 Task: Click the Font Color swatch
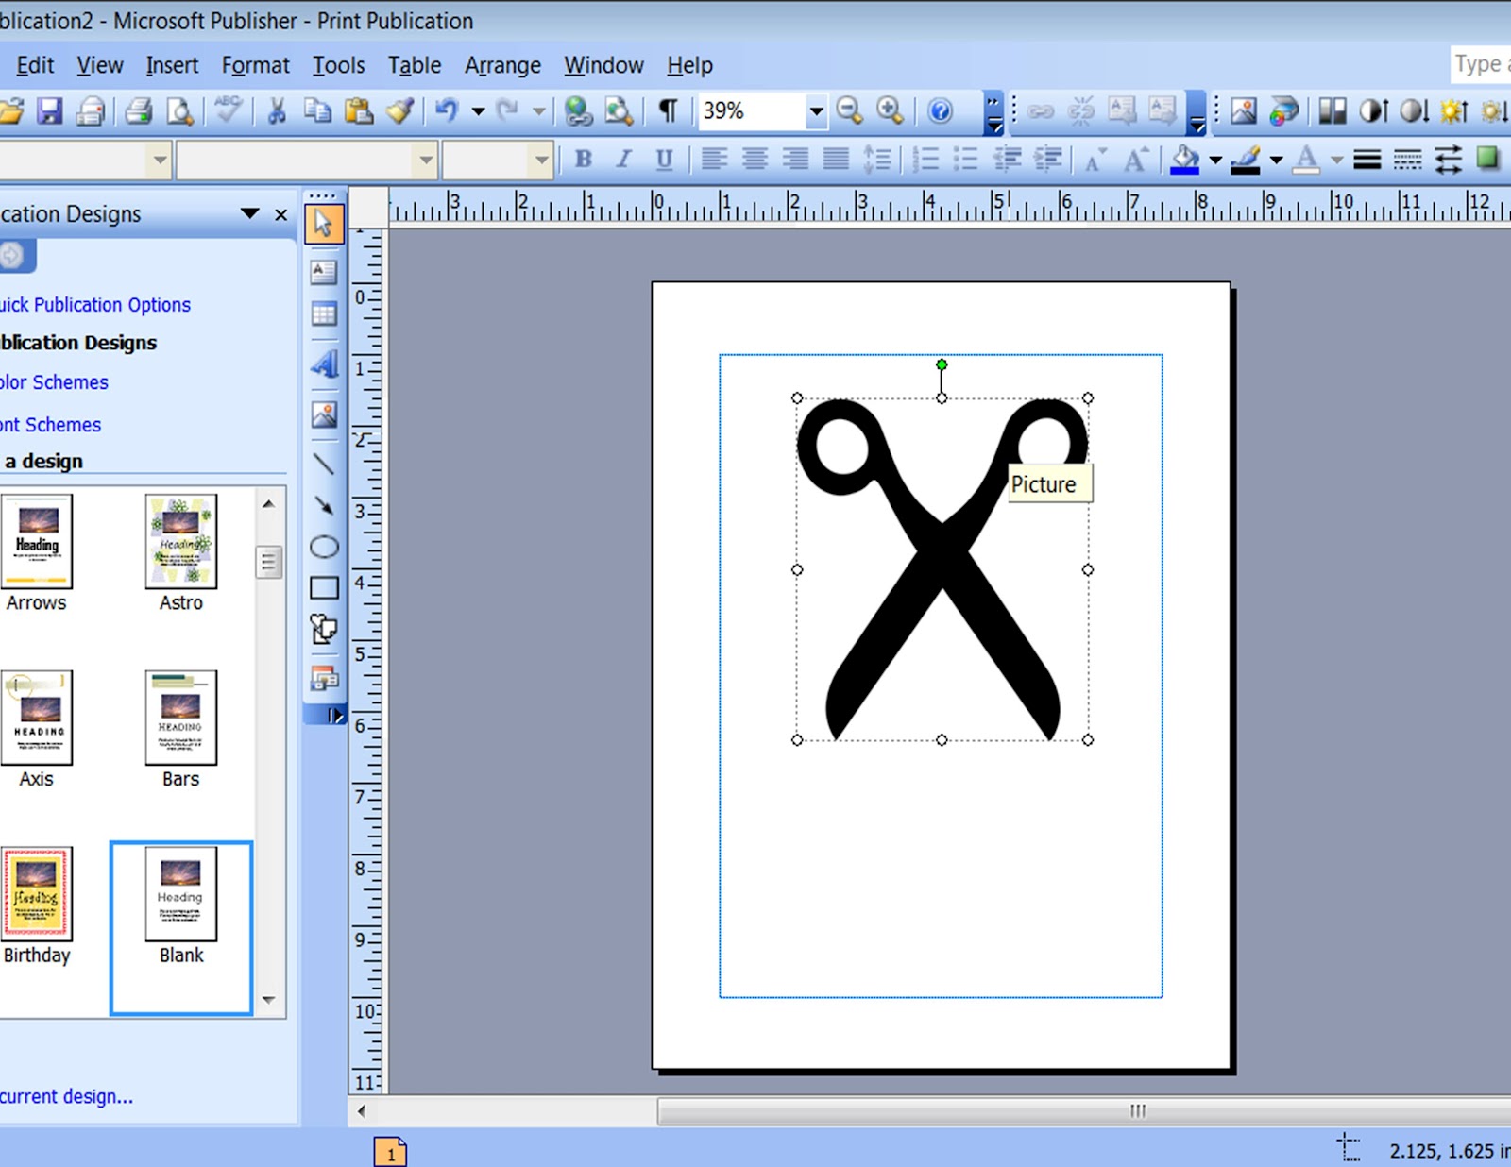click(1308, 159)
